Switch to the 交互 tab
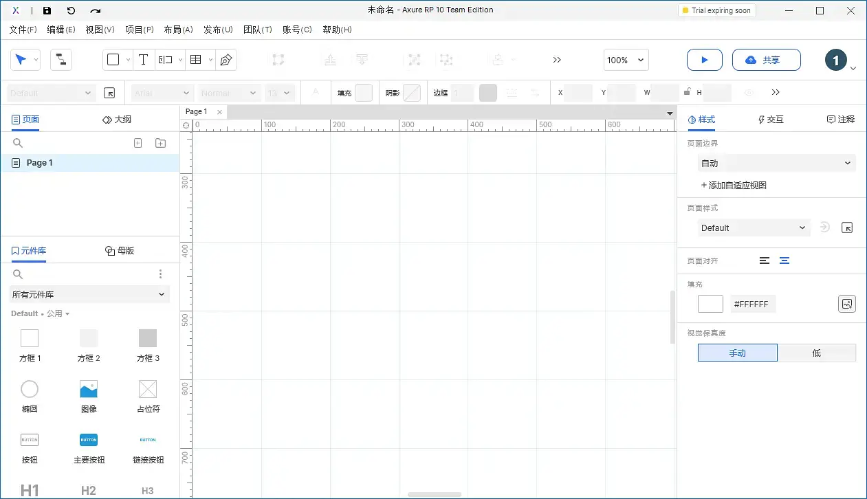867x499 pixels. [x=770, y=119]
